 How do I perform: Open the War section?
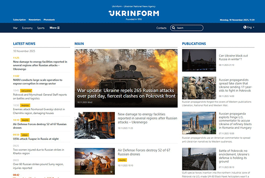(15, 28)
